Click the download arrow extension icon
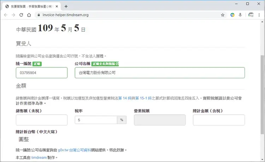This screenshot has width=265, height=162. point(240,15)
